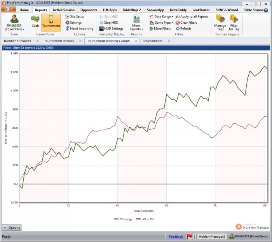Expand the More Reports dropdown
The width and height of the screenshot is (272, 242).
click(136, 23)
